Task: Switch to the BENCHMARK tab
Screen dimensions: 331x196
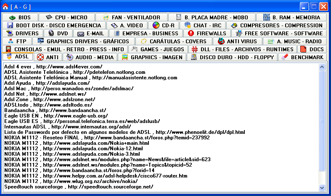Action: pyautogui.click(x=302, y=57)
